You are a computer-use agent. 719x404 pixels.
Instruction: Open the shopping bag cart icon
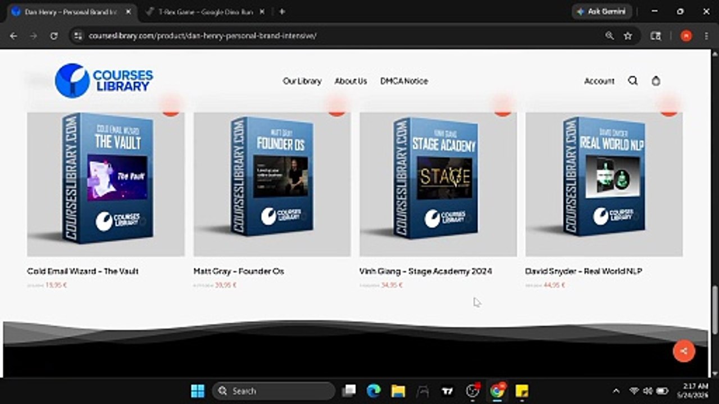656,81
